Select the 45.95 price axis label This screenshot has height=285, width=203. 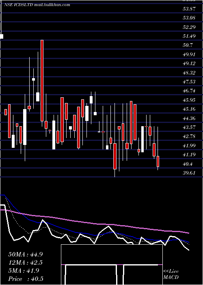click(x=189, y=100)
